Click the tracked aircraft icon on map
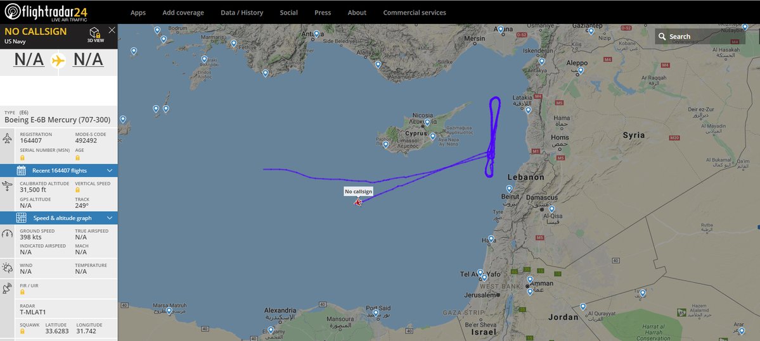 pyautogui.click(x=357, y=202)
